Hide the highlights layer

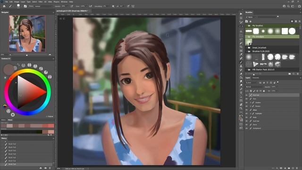[246, 113]
